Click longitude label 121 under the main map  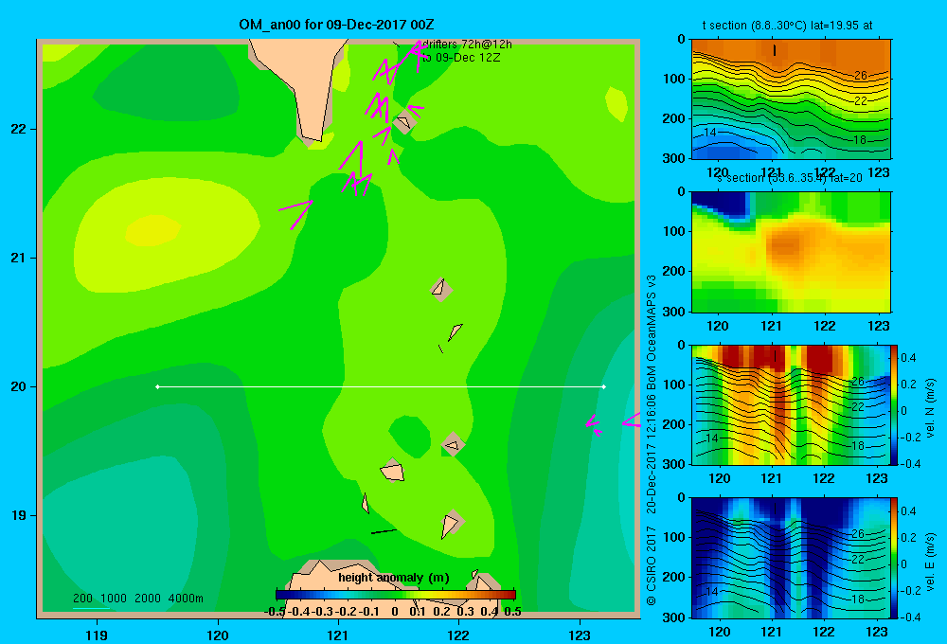click(x=338, y=635)
